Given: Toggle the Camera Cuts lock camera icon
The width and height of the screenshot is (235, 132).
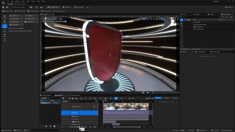Looking at the screenshot, I should click(94, 107).
